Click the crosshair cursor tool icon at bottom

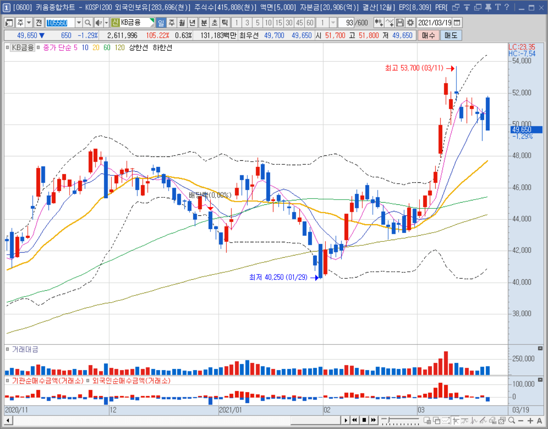(x=455, y=421)
